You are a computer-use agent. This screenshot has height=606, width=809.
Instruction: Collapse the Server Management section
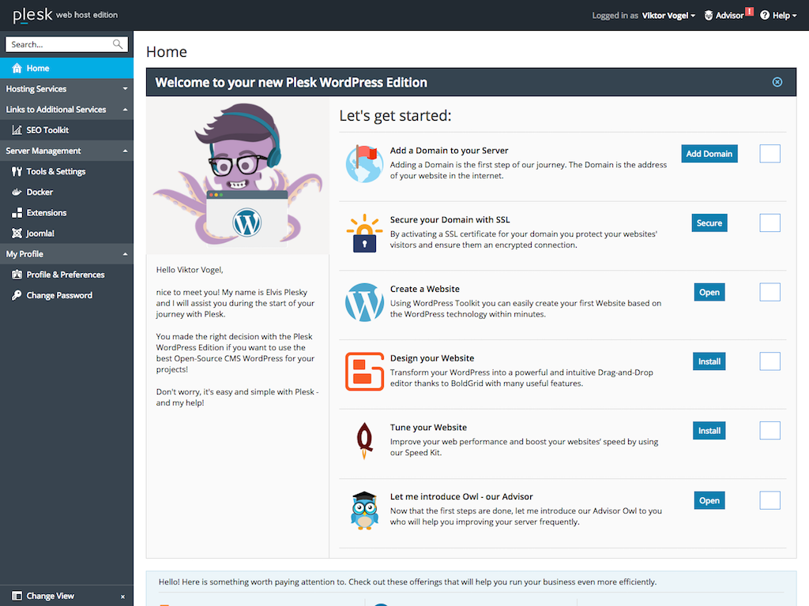pos(66,151)
